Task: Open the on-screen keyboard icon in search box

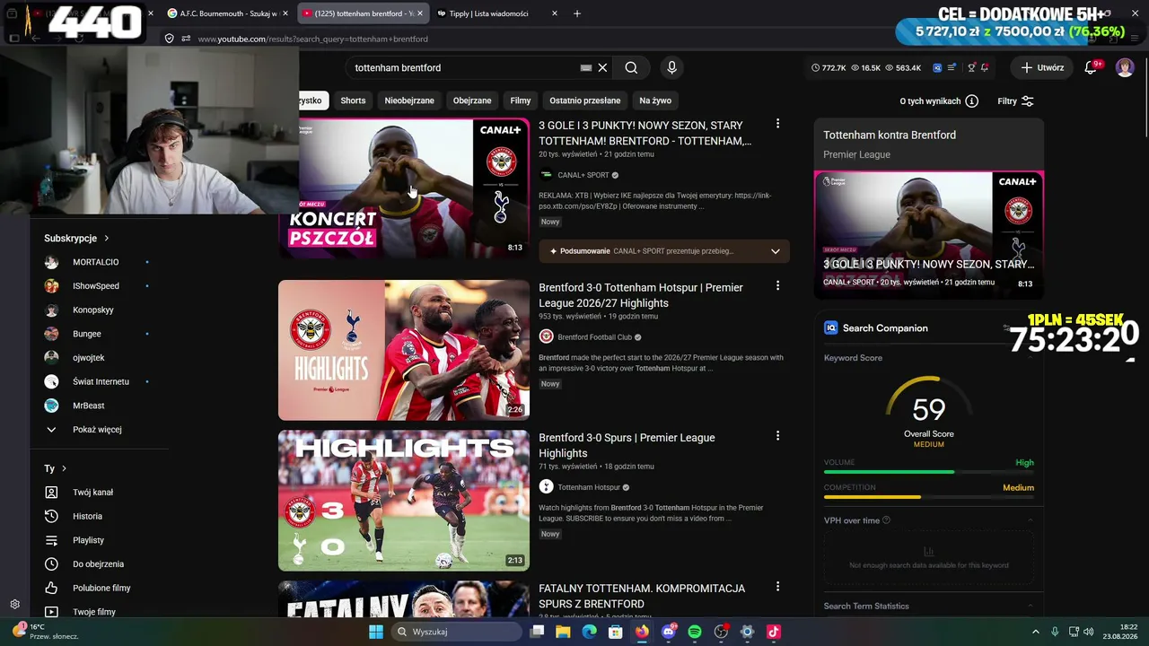Action: coord(586,67)
